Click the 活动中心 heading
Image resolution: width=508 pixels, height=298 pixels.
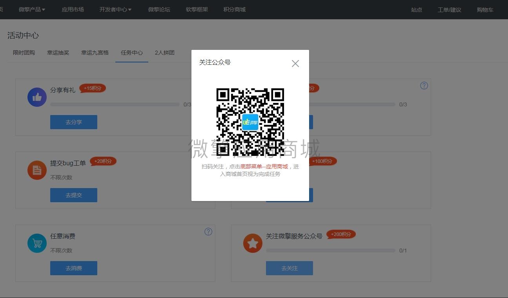pyautogui.click(x=23, y=35)
